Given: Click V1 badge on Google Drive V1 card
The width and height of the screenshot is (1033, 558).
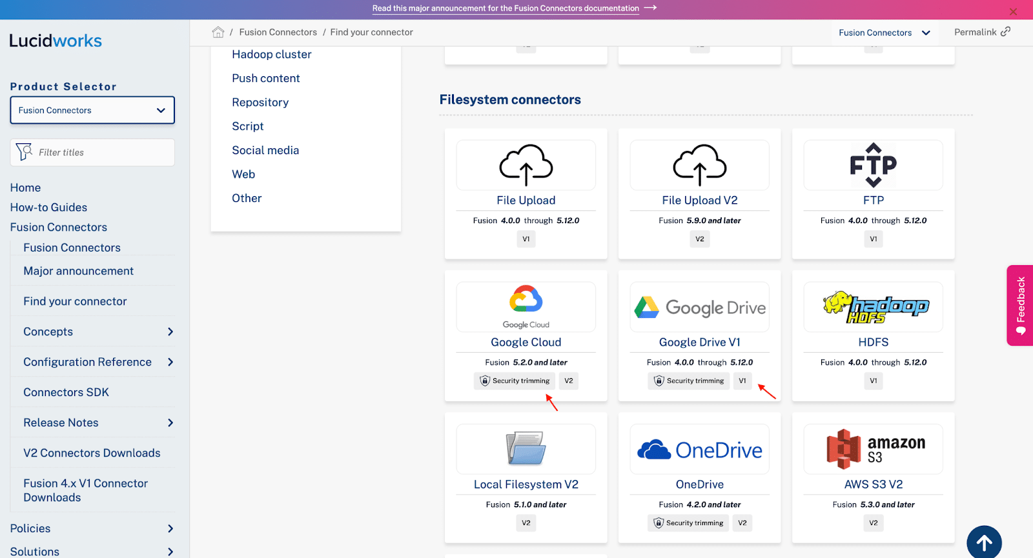Looking at the screenshot, I should [742, 381].
